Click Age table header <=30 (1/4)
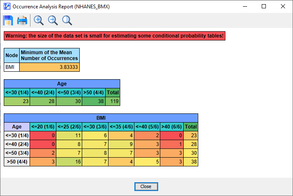Screen dimensions: 293x196 [17, 93]
